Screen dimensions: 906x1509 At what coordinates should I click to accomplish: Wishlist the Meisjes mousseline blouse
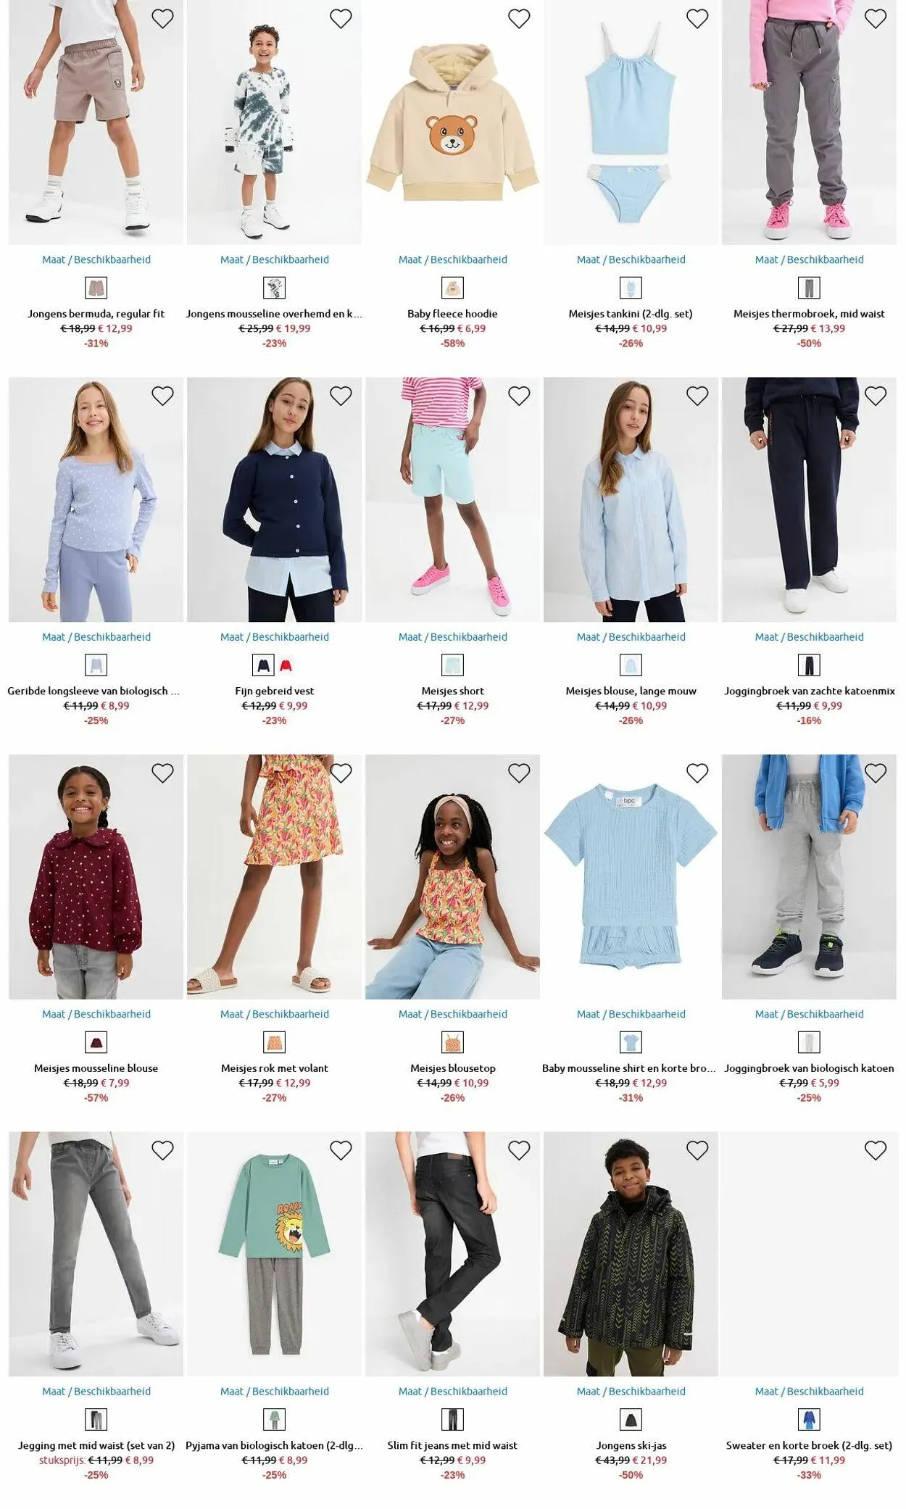click(162, 773)
